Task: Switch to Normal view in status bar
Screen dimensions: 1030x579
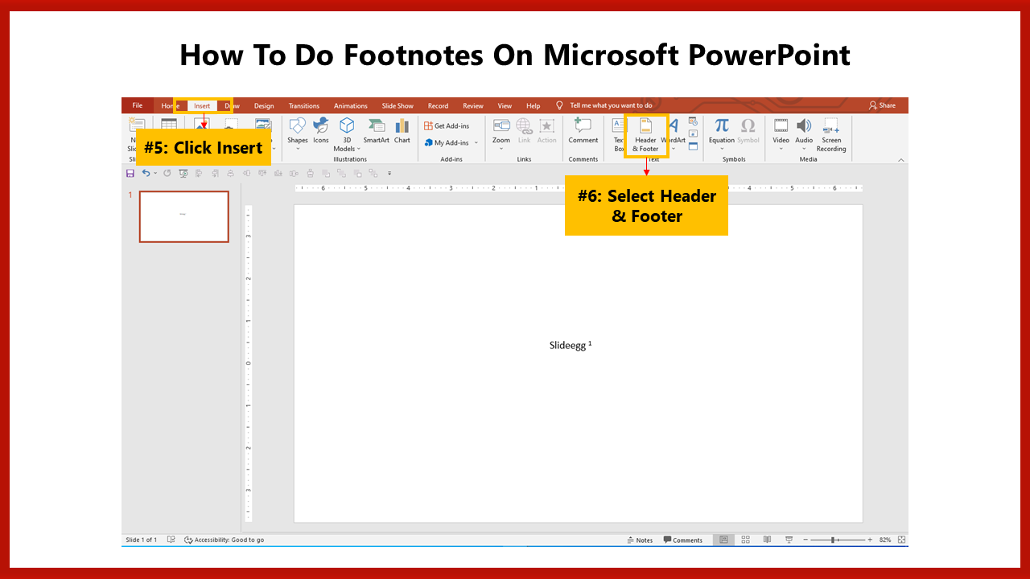Action: (x=724, y=540)
